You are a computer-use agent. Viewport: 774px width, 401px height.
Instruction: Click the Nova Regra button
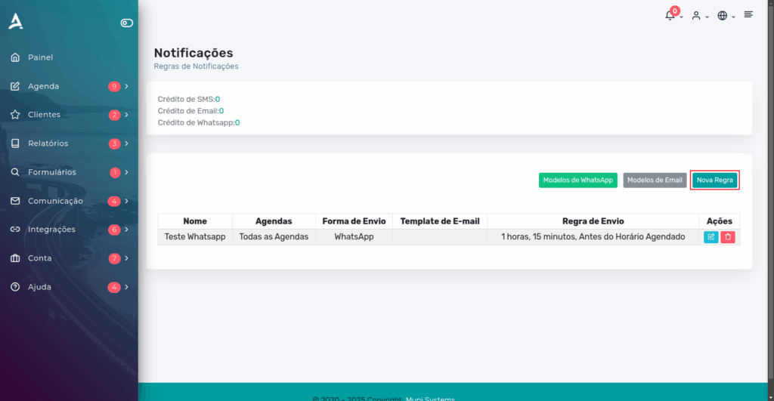(715, 180)
